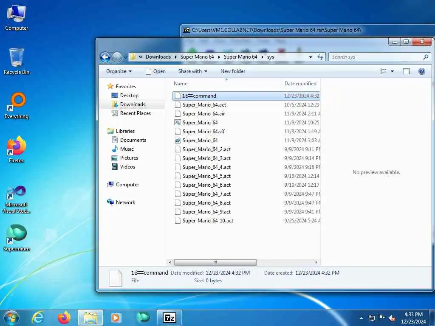This screenshot has width=435, height=326.
Task: Launch Everything search from desktop shortcut
Action: click(x=17, y=106)
